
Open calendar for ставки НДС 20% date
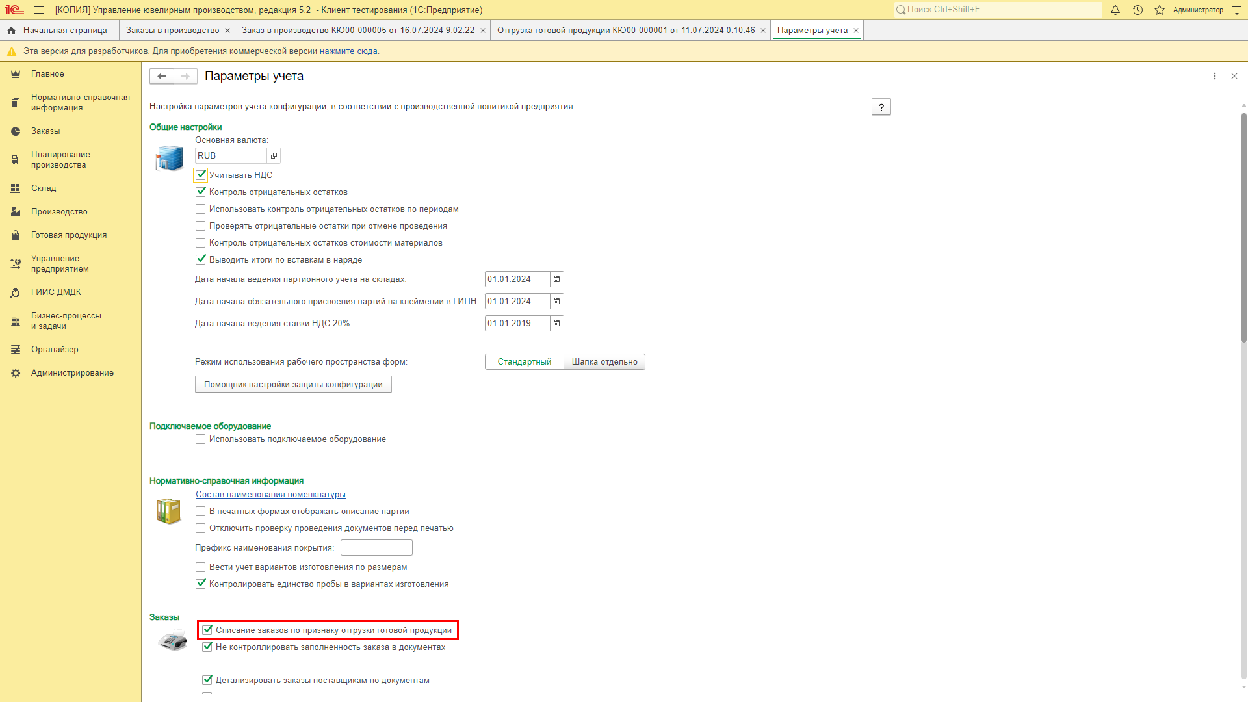pyautogui.click(x=556, y=324)
